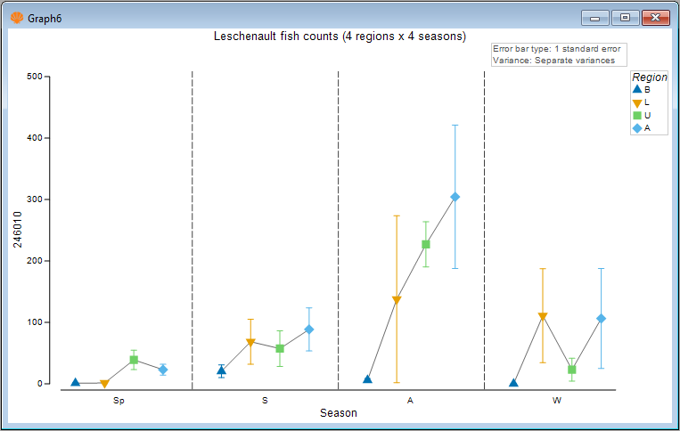Select the A diamond point in season Sp
Viewport: 680px width, 431px height.
tap(162, 370)
